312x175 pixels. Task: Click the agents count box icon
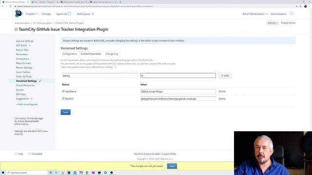(69, 14)
